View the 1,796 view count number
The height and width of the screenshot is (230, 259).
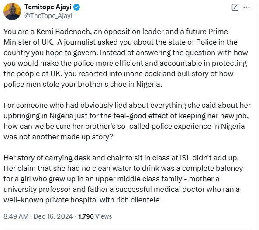(86, 216)
